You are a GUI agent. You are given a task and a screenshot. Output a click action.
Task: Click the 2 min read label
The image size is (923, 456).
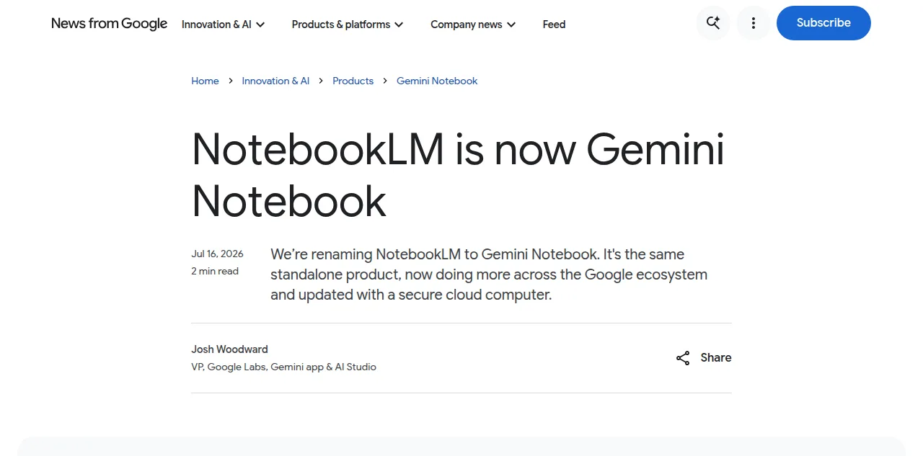tap(215, 271)
